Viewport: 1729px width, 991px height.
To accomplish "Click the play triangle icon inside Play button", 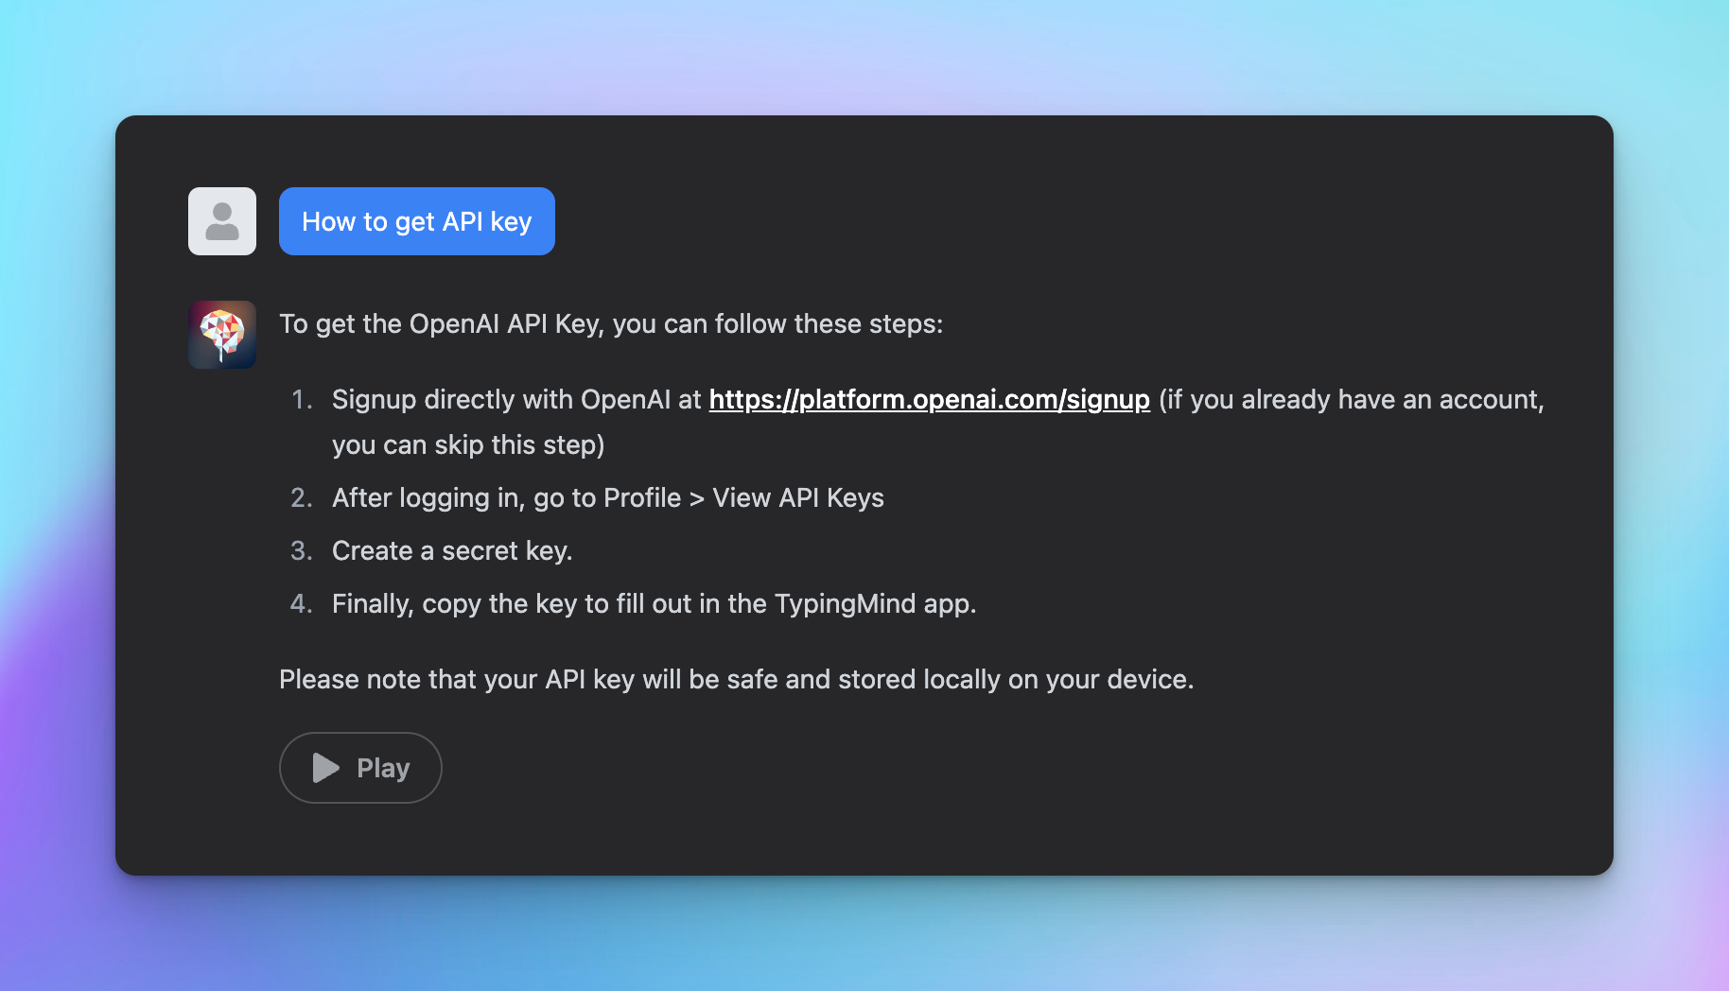I will [325, 767].
